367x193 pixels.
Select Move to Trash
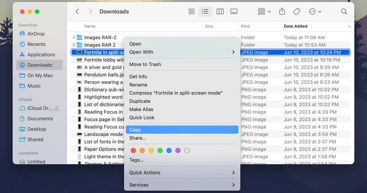tap(145, 64)
